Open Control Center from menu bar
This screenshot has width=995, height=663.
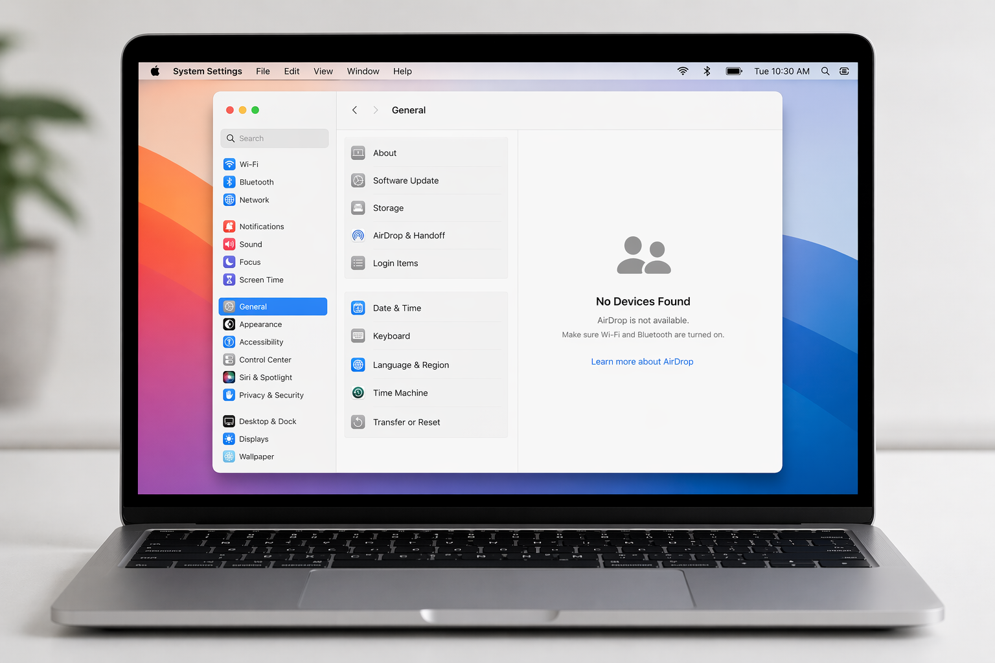click(x=844, y=71)
